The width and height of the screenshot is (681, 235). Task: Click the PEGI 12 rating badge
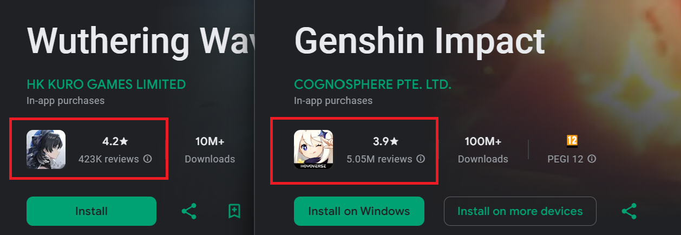click(572, 141)
